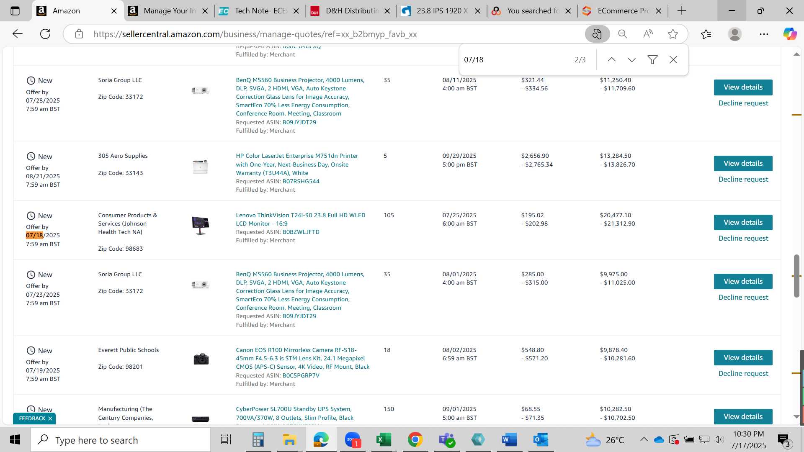Image resolution: width=804 pixels, height=452 pixels.
Task: Click the Lenovo monitor product thumbnail
Action: coord(200,226)
